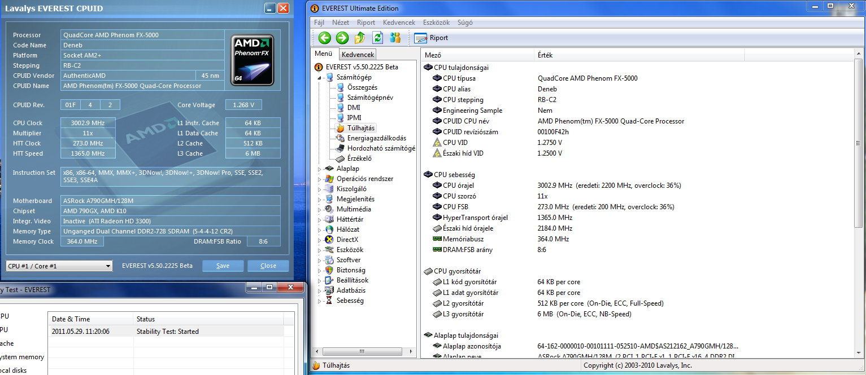Expand the Háttértár tree node
This screenshot has width=866, height=375.
[320, 220]
